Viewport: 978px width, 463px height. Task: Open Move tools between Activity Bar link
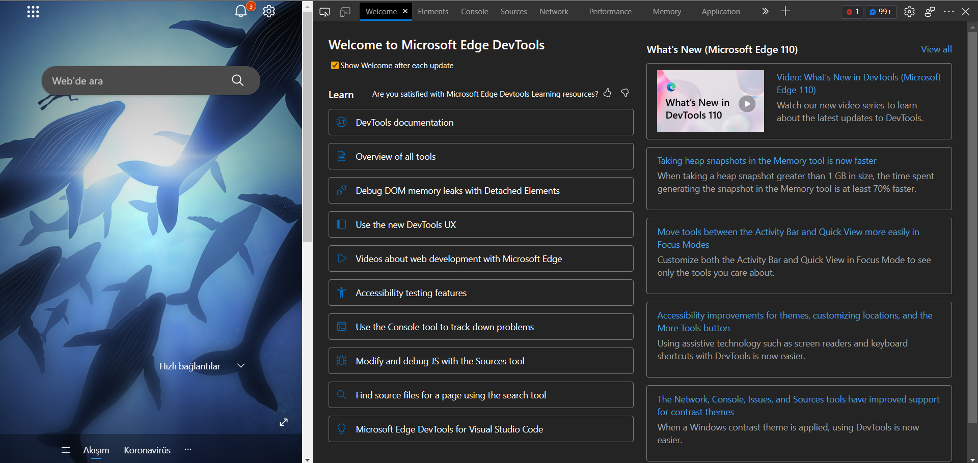coord(788,238)
